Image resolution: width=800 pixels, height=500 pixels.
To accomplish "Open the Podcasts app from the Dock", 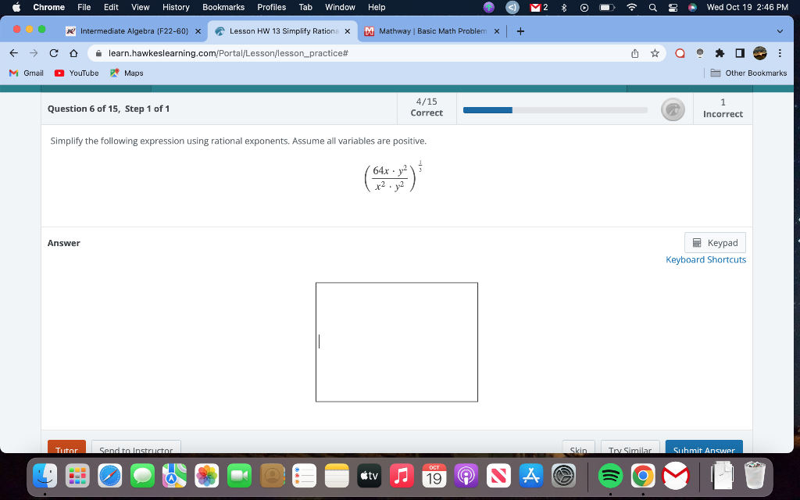I will pos(466,475).
